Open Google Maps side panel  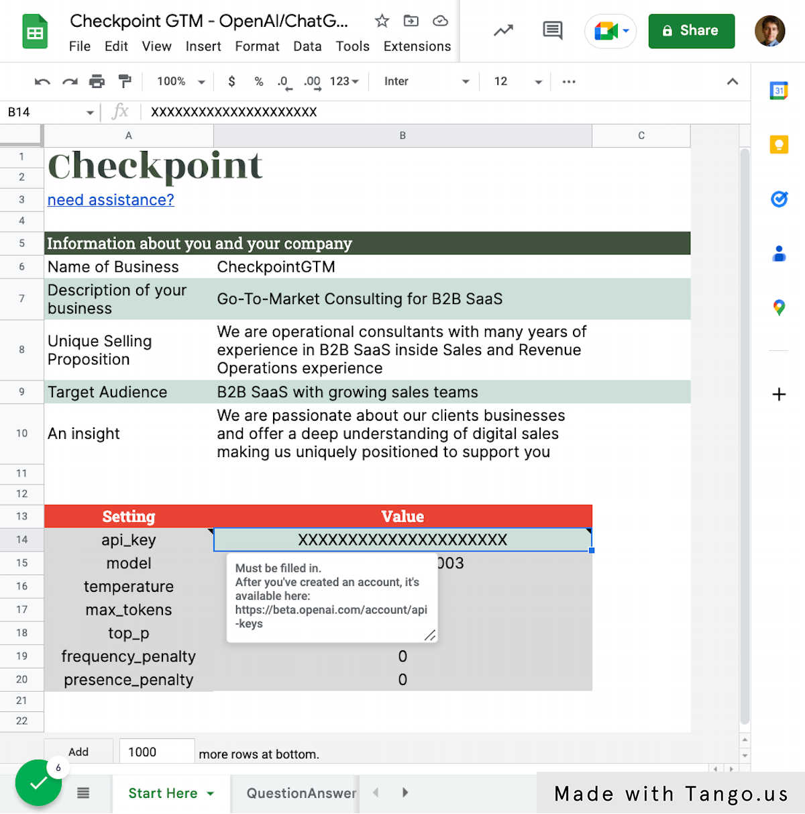pyautogui.click(x=779, y=307)
